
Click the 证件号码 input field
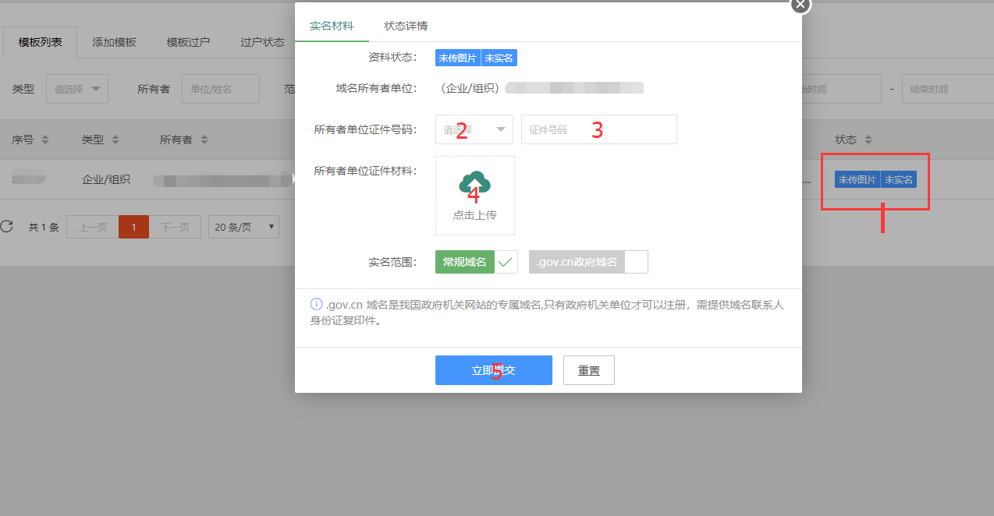coord(598,129)
